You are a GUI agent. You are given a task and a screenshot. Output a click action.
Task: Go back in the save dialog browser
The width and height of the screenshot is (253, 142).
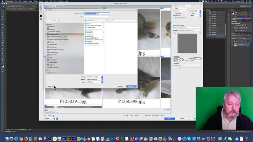47,21
